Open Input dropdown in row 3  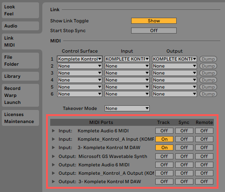point(127,73)
